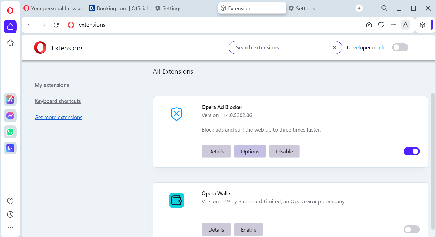Open WhatsApp in the sidebar
Viewport: 436px width, 237px height.
10,132
